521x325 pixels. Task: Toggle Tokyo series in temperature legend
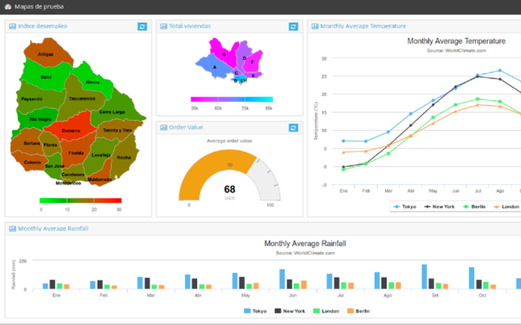(x=405, y=206)
